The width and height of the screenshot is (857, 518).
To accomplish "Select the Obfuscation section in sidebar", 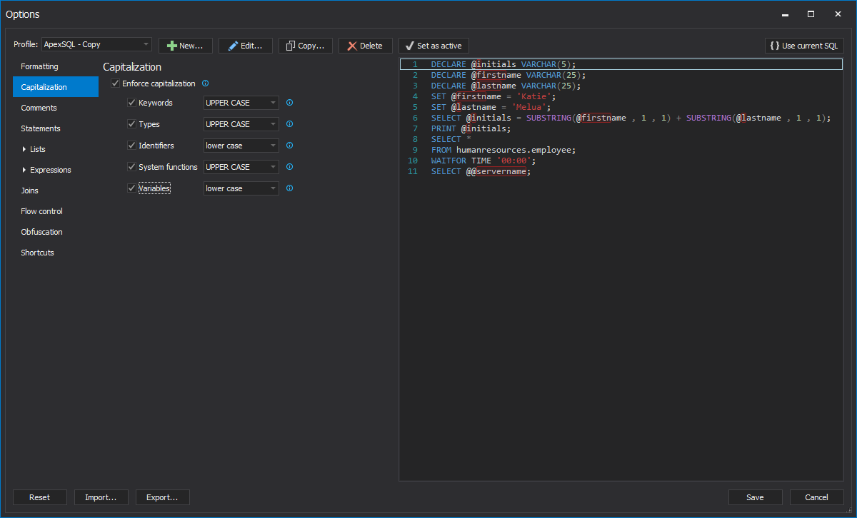I will (x=41, y=232).
